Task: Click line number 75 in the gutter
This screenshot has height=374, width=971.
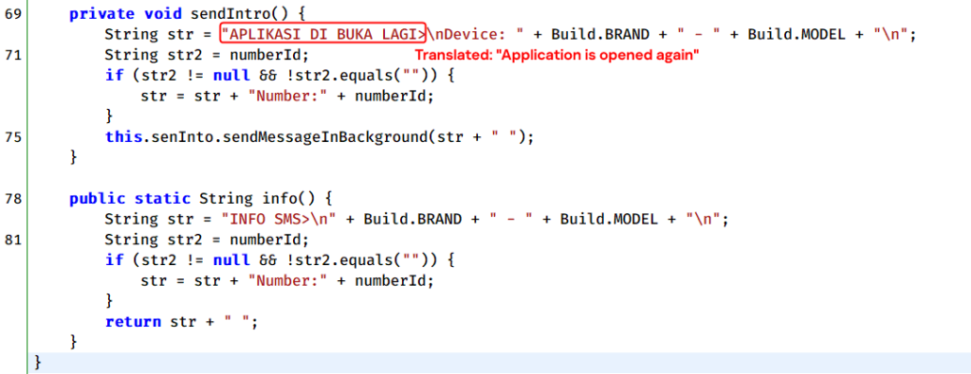Action: tap(13, 136)
